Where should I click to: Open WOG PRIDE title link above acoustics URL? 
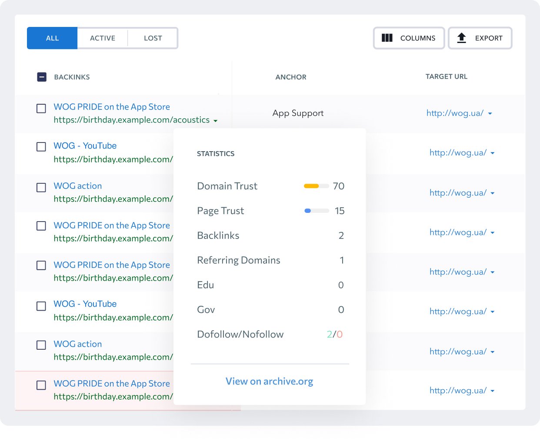click(112, 107)
